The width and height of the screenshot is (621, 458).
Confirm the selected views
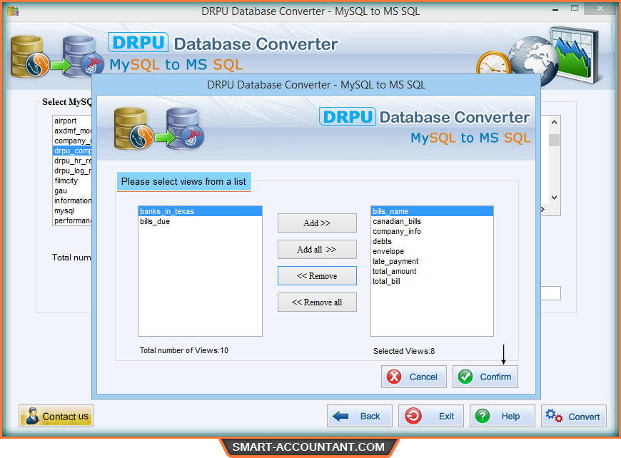point(485,377)
